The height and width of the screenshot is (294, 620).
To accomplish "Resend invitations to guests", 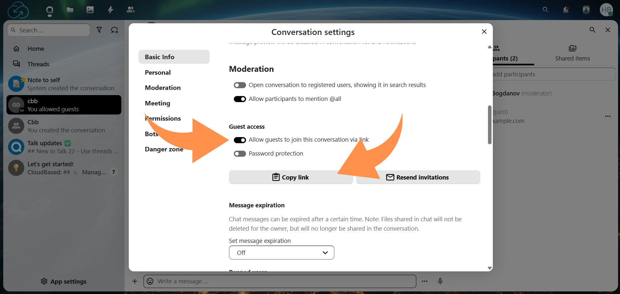I will coord(418,177).
